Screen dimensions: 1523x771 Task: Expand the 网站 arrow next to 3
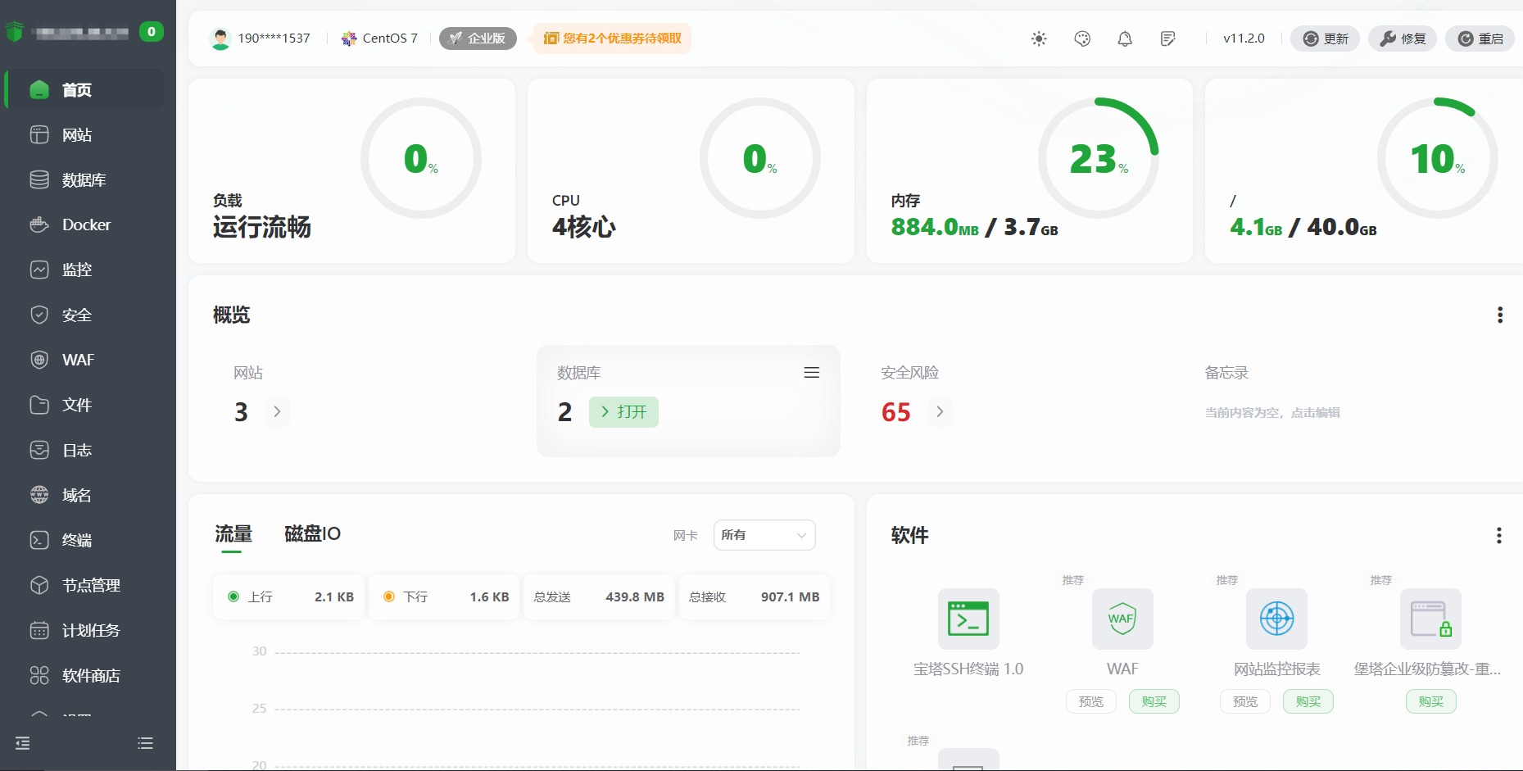pyautogui.click(x=277, y=412)
